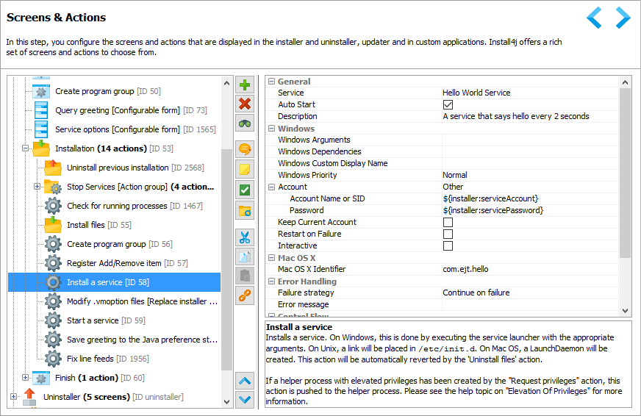Check the Restart on Failure checkbox
This screenshot has height=416, width=641.
click(x=448, y=234)
